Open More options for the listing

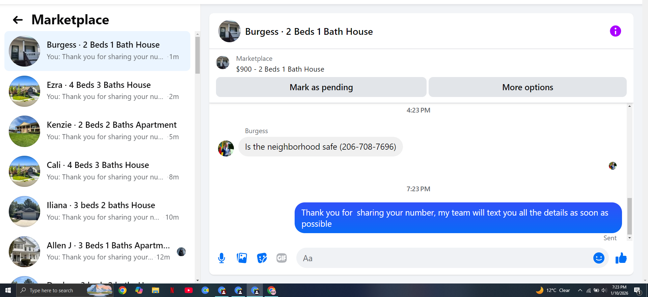click(528, 87)
